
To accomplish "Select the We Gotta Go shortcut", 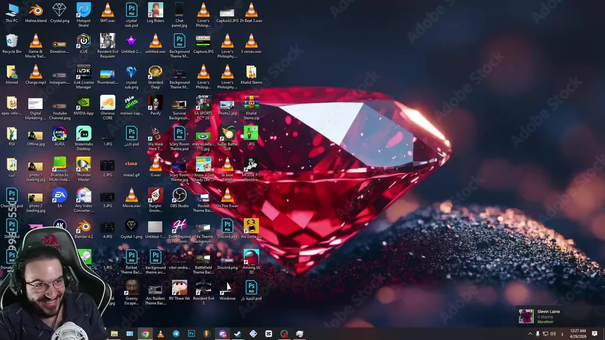I will (x=251, y=229).
